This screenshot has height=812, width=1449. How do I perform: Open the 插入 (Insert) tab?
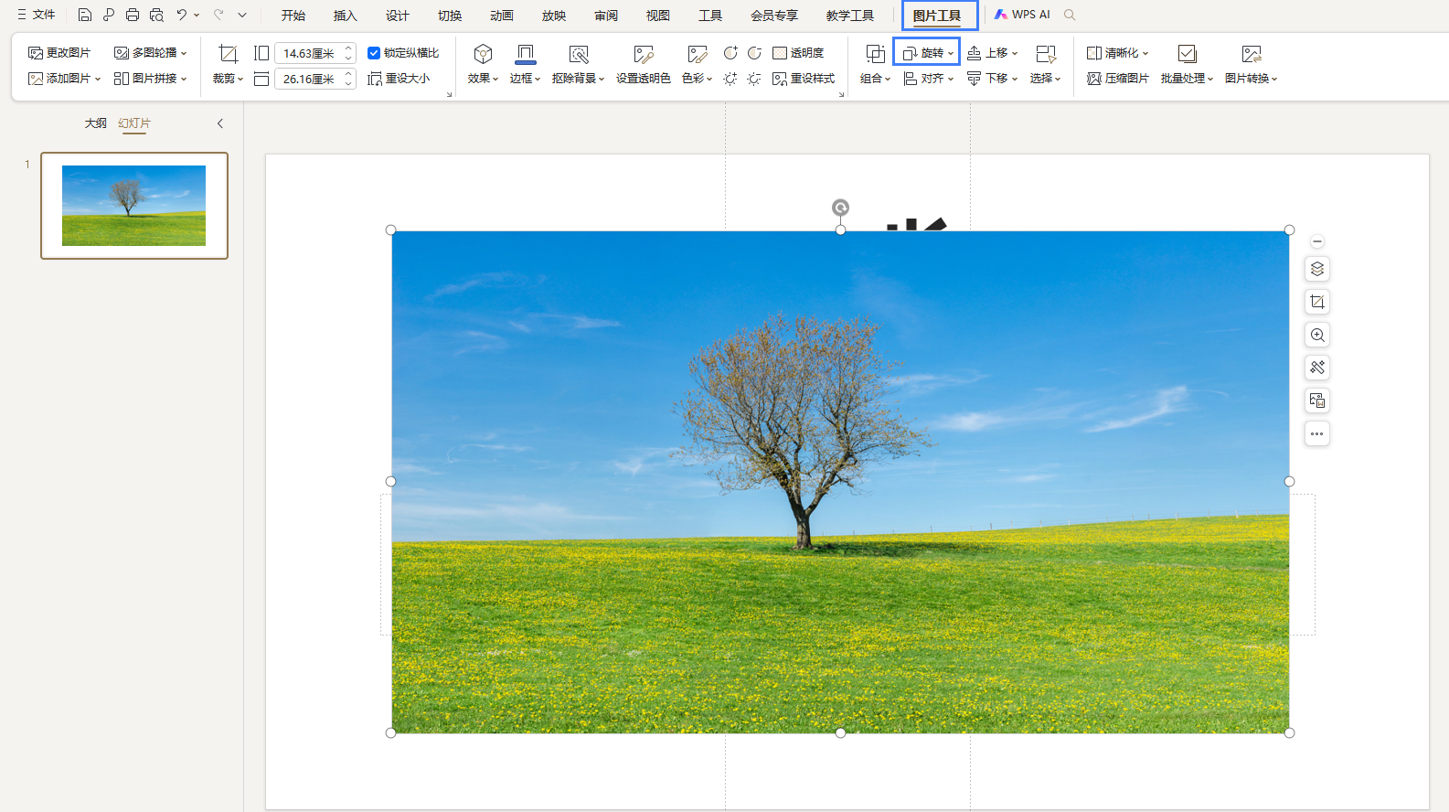346,16
